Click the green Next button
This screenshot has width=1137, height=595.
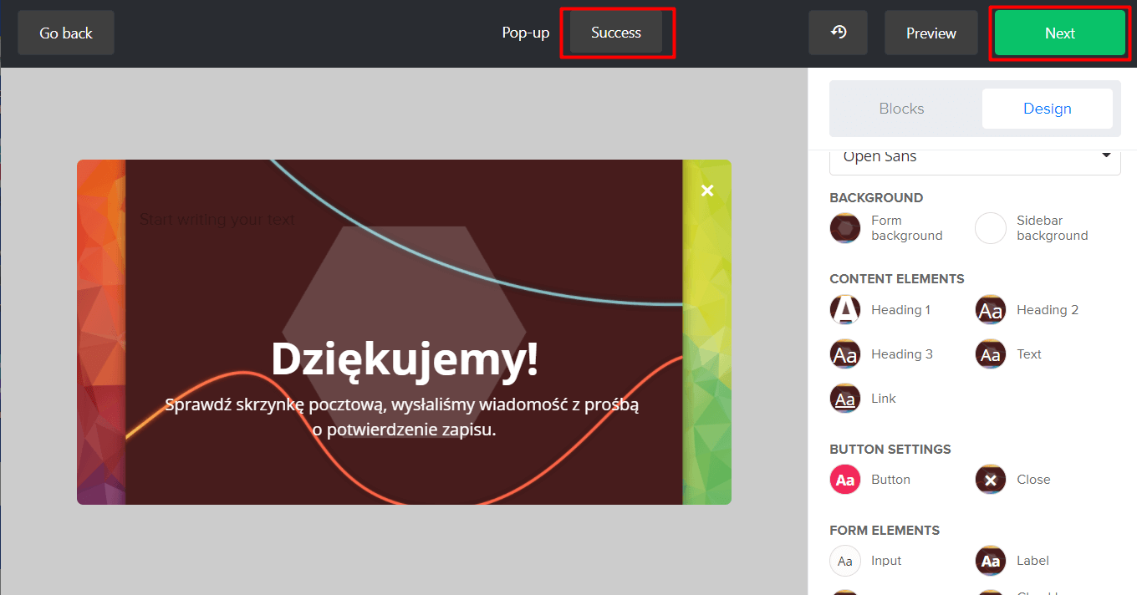(1059, 33)
